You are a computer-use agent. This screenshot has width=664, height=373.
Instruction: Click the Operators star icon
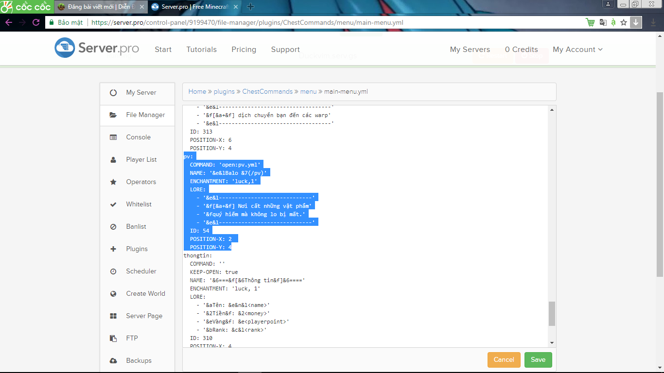(113, 182)
